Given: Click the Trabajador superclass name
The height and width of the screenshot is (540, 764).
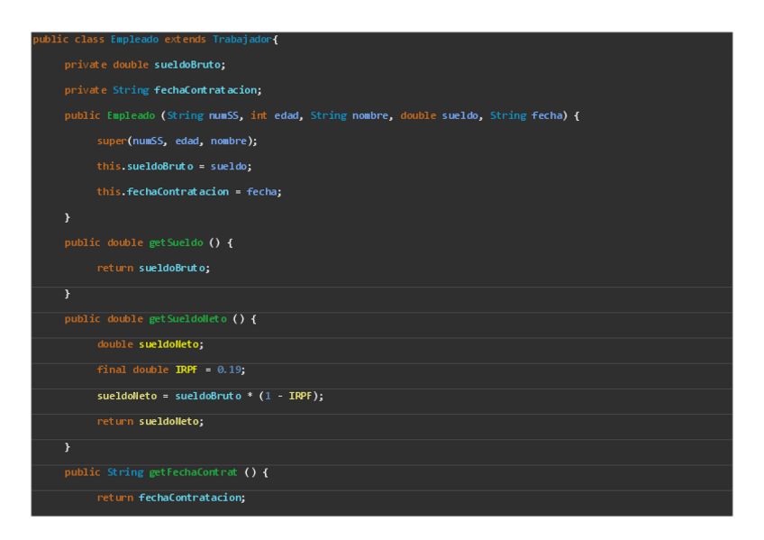Looking at the screenshot, I should (241, 40).
